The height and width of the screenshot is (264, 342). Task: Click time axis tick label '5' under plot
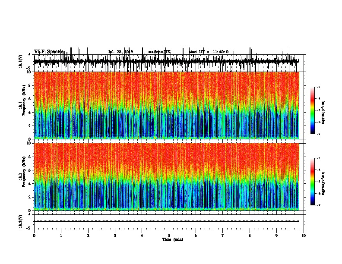(x=169, y=236)
